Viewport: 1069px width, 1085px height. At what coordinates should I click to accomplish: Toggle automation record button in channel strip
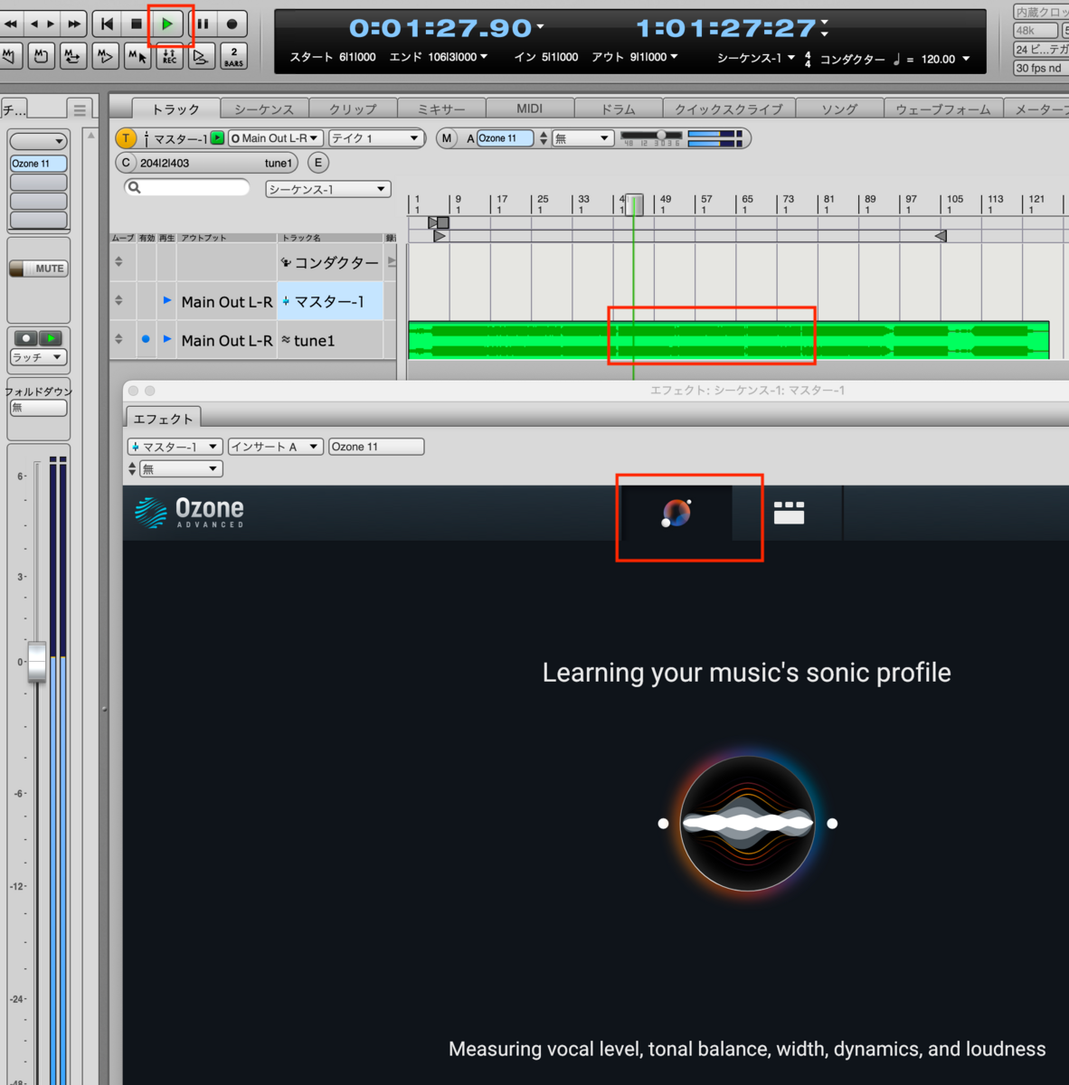26,338
